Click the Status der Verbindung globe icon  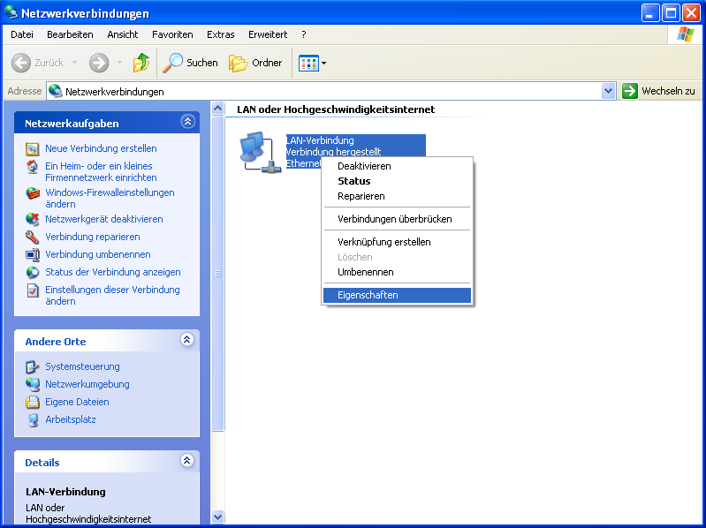click(32, 273)
